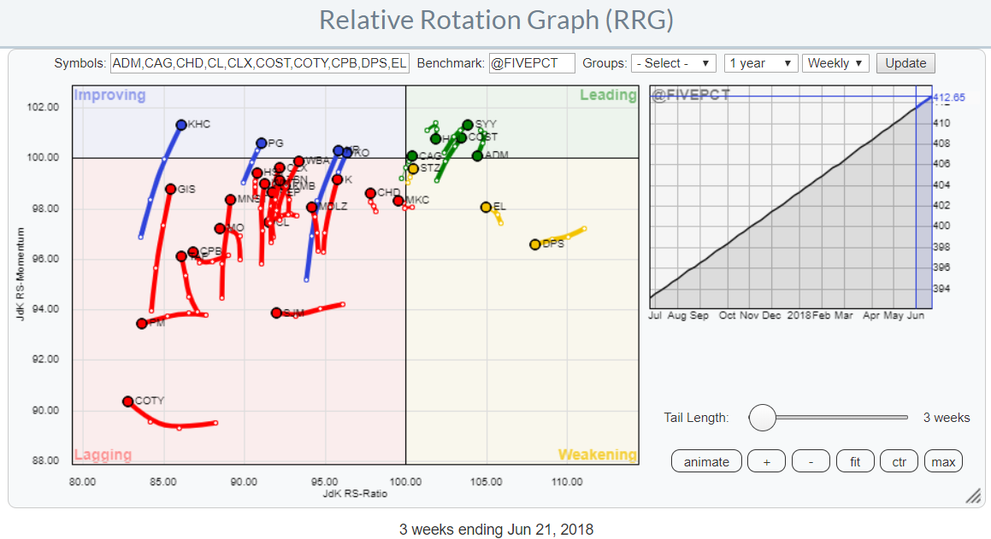Click the PG blue marker
Image resolution: width=991 pixels, height=539 pixels.
(x=262, y=144)
